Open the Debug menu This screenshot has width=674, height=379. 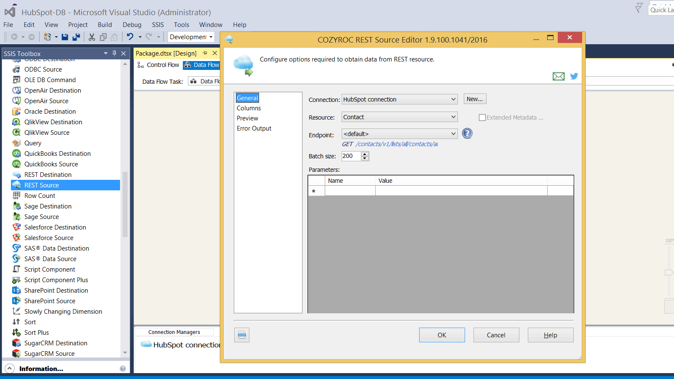click(x=132, y=25)
